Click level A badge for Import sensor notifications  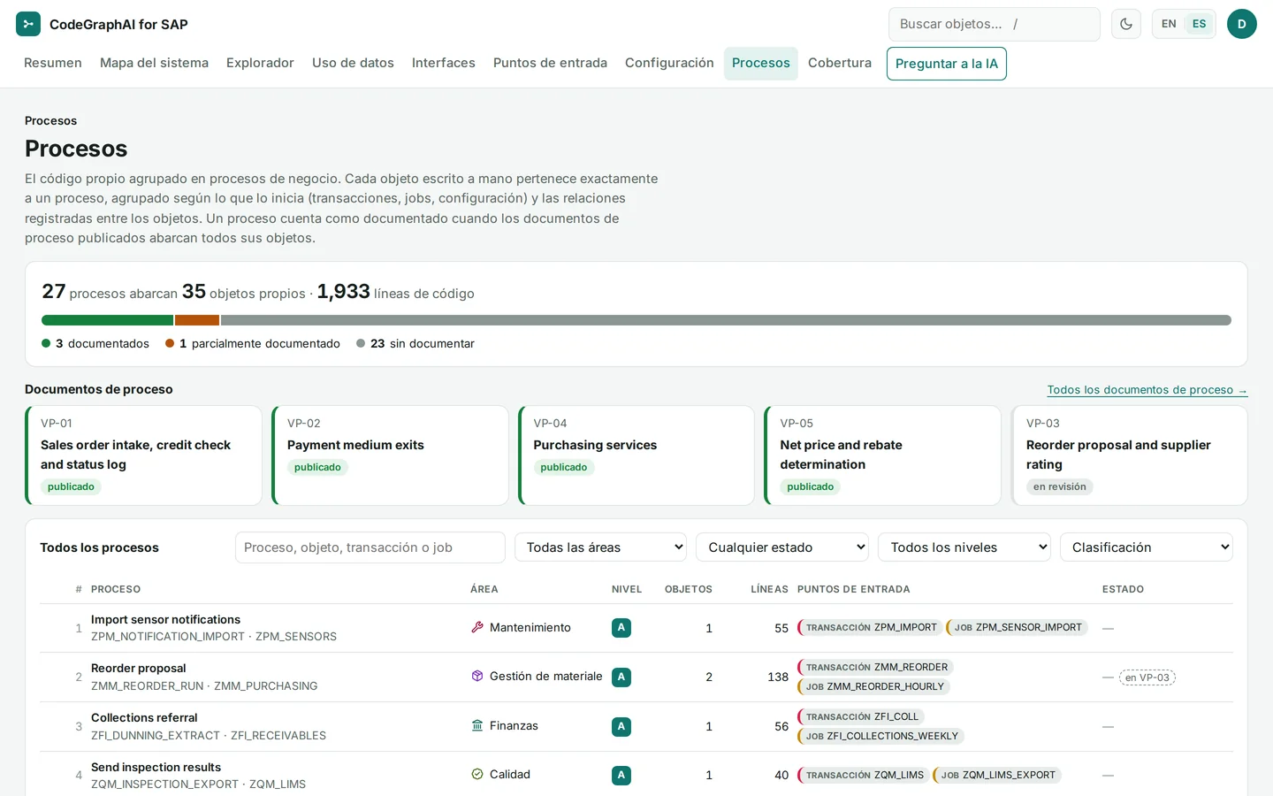click(x=621, y=628)
